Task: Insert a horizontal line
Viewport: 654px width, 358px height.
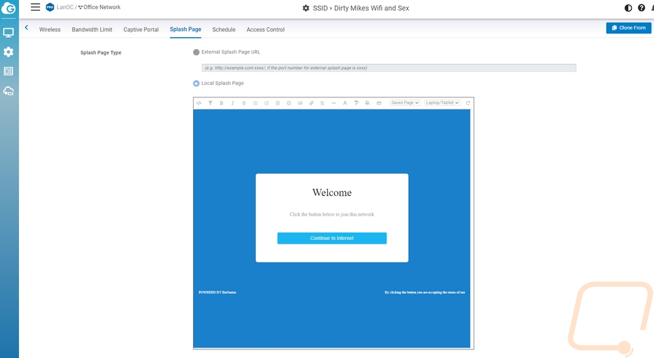Action: pos(334,103)
